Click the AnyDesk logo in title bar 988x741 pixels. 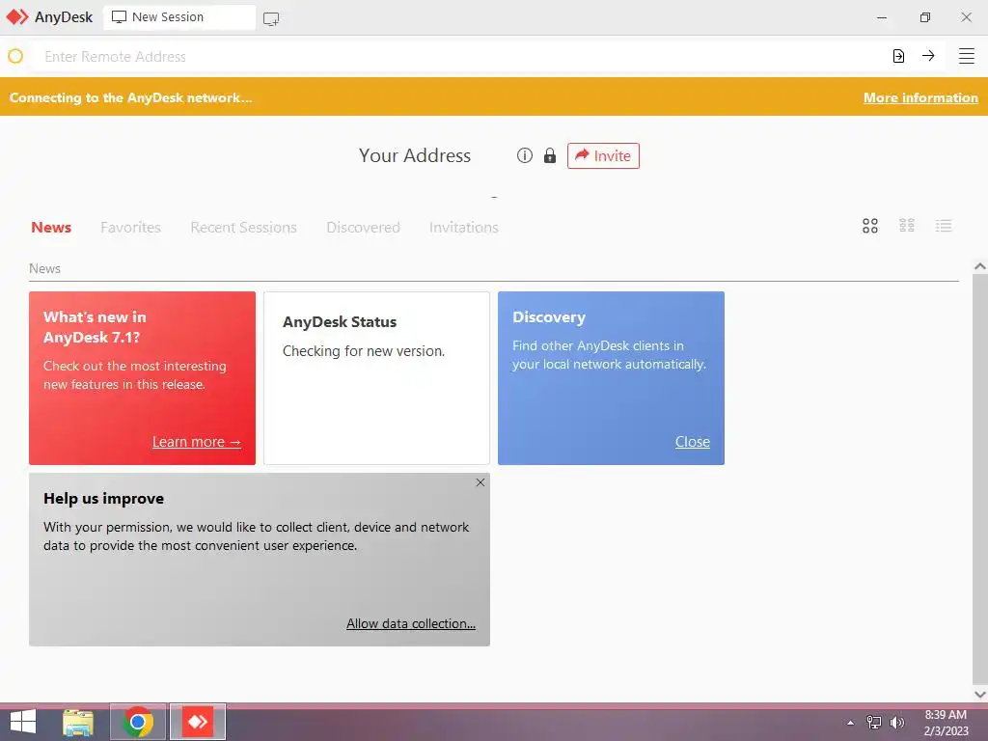click(x=17, y=17)
